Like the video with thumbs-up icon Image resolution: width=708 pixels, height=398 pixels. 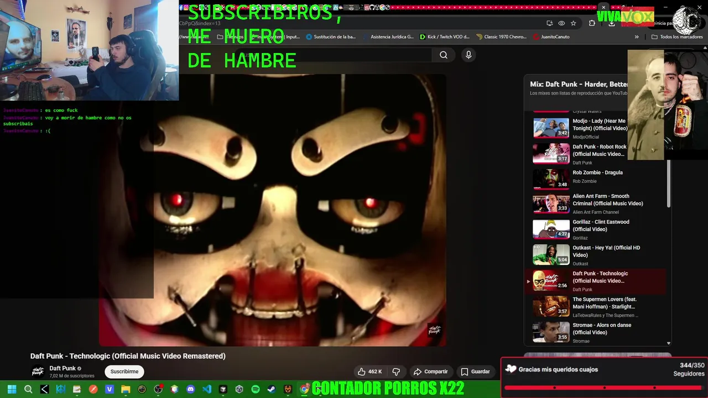(x=370, y=371)
